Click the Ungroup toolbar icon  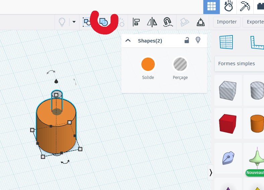(x=121, y=22)
